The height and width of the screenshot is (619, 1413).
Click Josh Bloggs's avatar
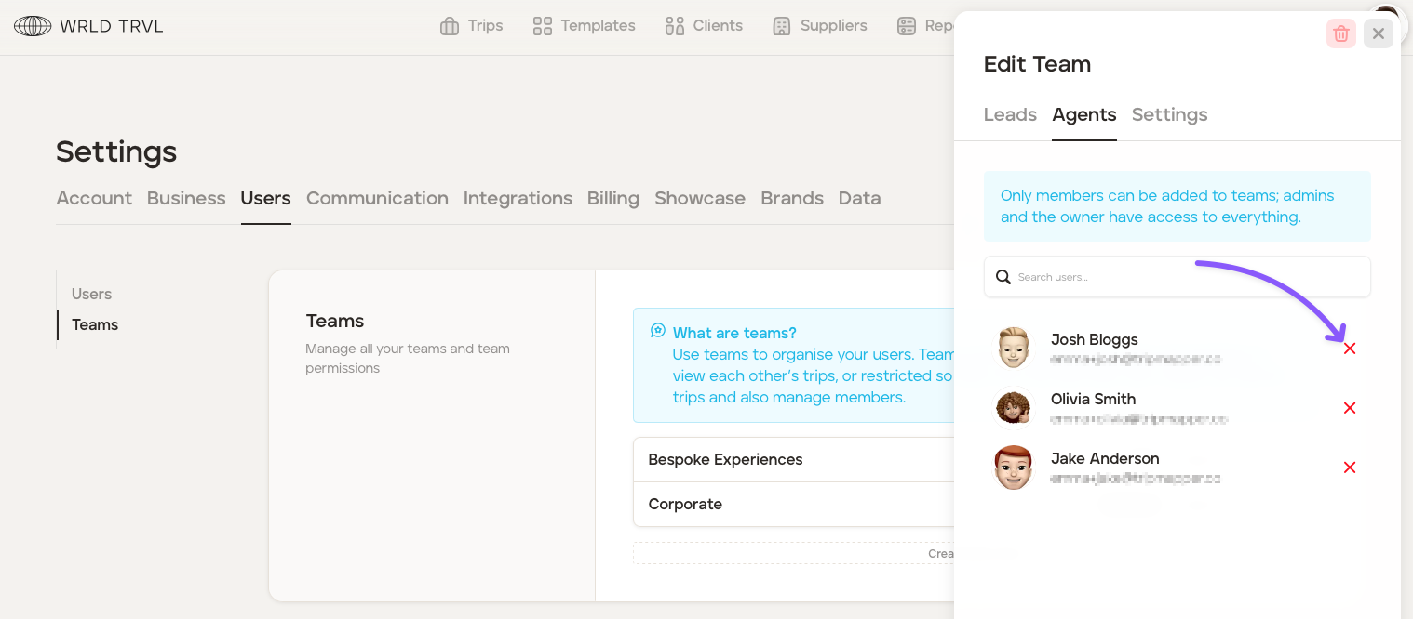click(x=1014, y=349)
